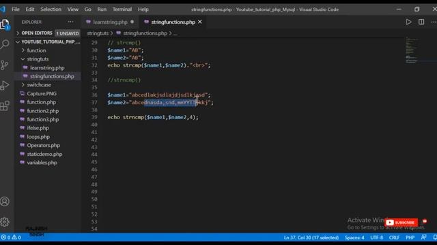Open the Manage gear icon
Viewport: 437px width, 245px height.
tap(5, 222)
